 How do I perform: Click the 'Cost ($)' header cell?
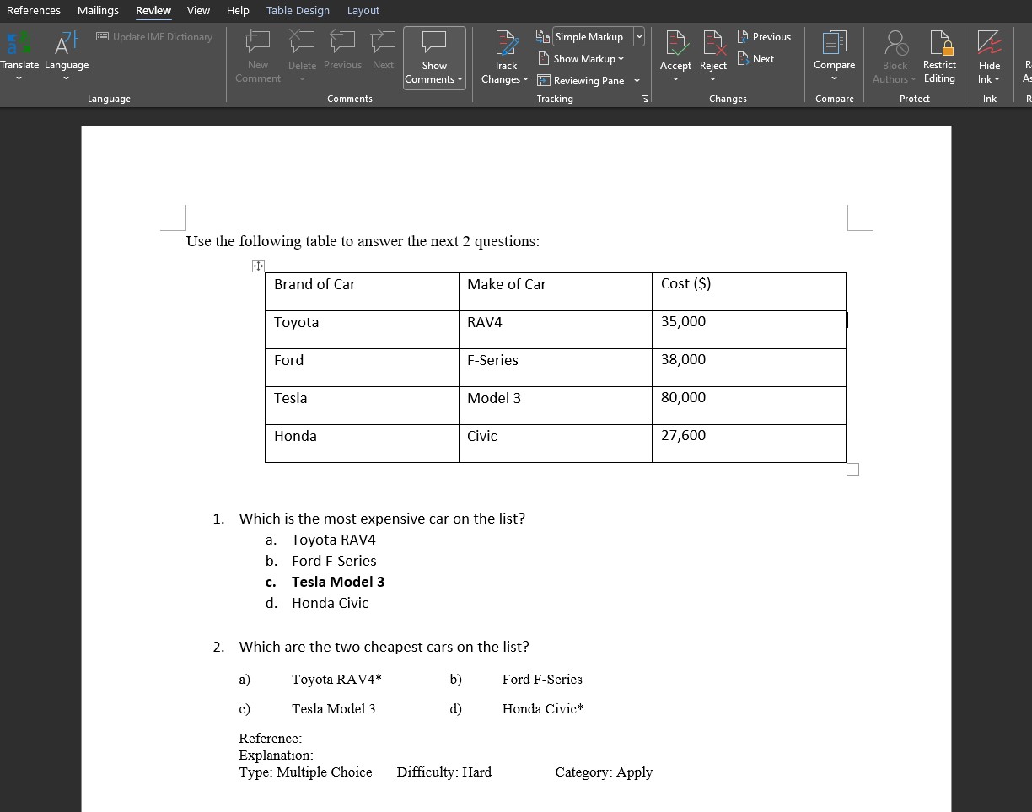(749, 291)
